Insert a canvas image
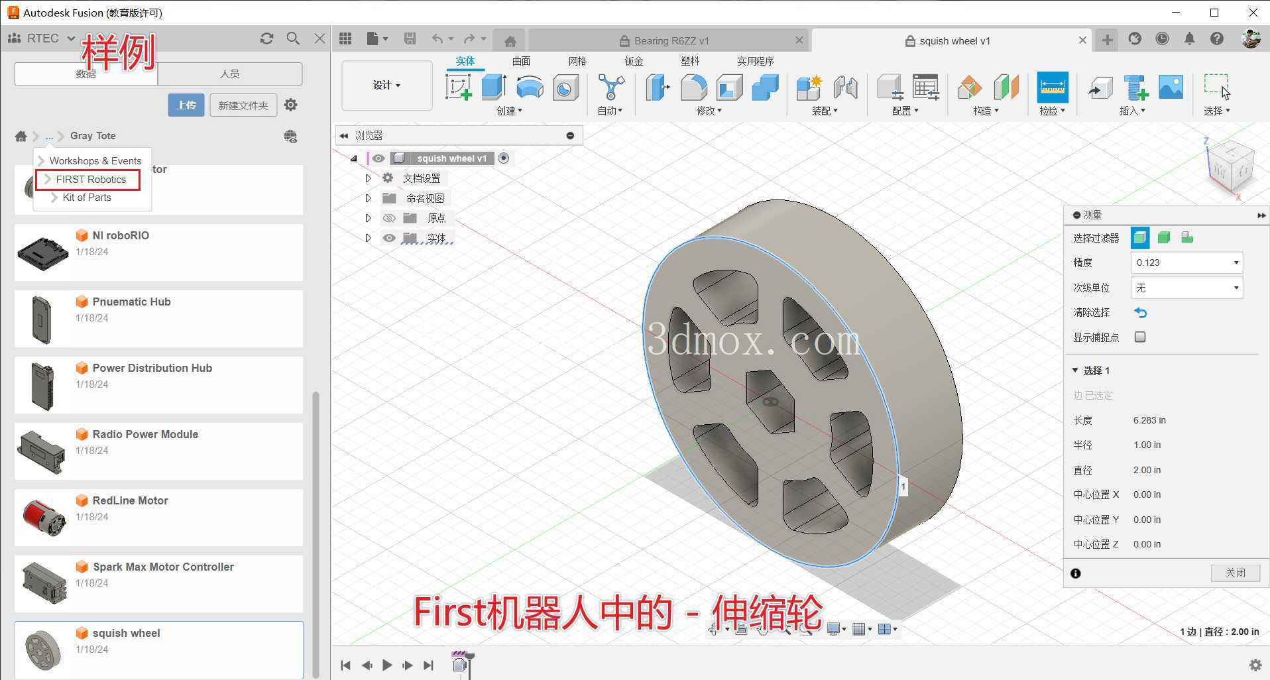 point(1171,87)
